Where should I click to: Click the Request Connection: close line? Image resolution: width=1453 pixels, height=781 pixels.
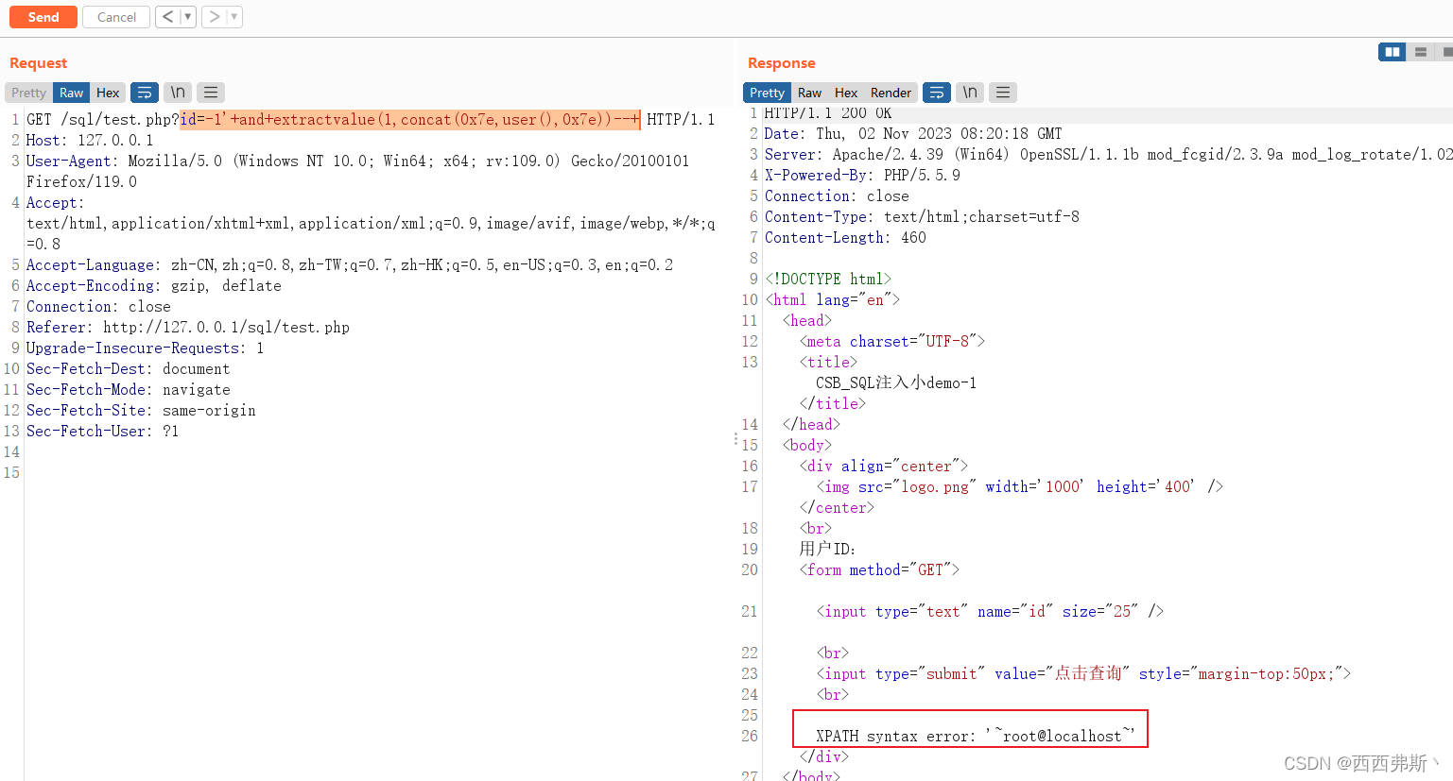click(x=98, y=306)
